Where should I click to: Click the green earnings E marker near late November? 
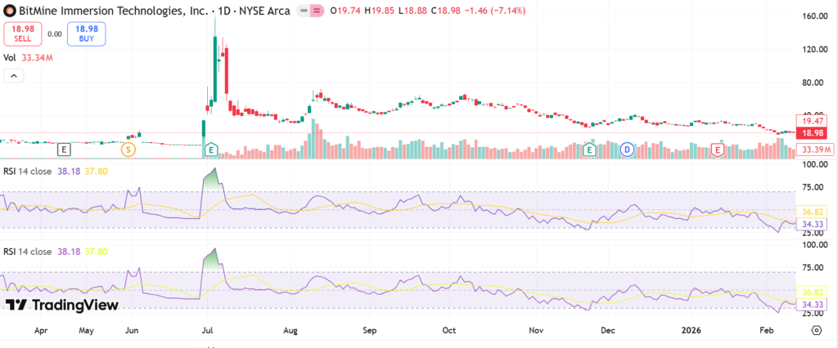point(589,149)
